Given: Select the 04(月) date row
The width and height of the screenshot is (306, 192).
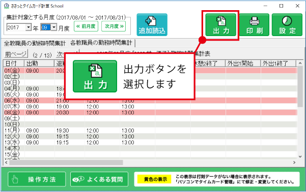Looking at the screenshot, I should [151, 88].
